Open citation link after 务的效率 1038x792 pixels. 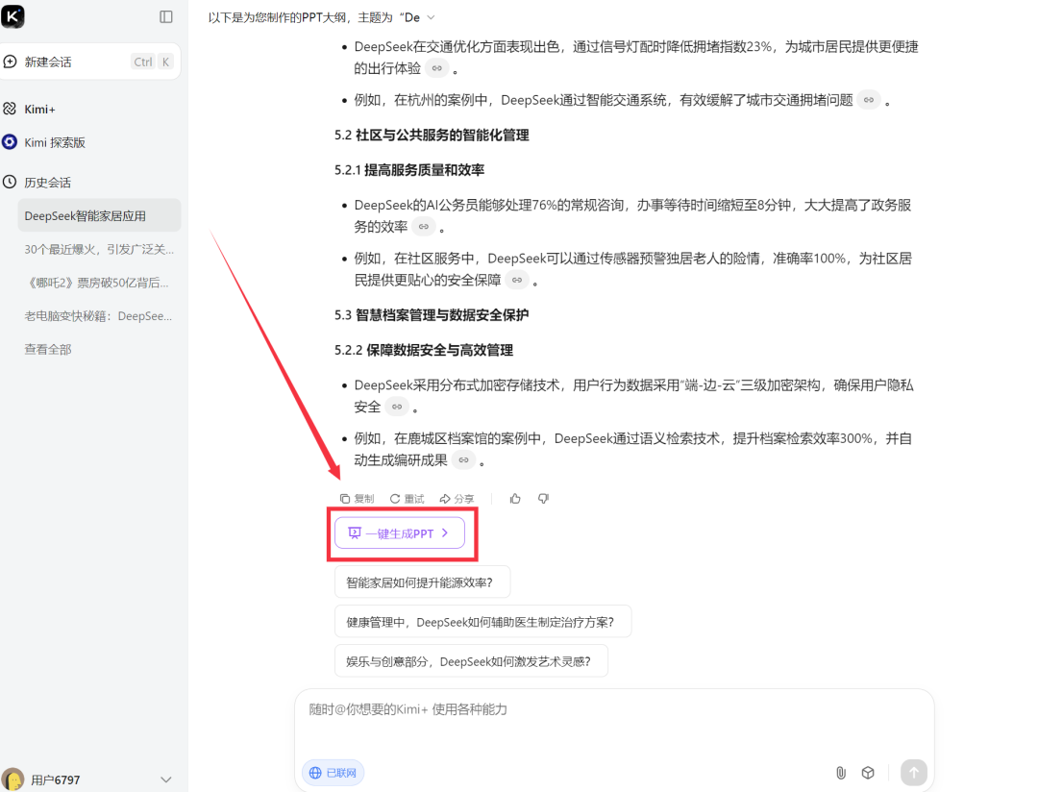click(424, 227)
